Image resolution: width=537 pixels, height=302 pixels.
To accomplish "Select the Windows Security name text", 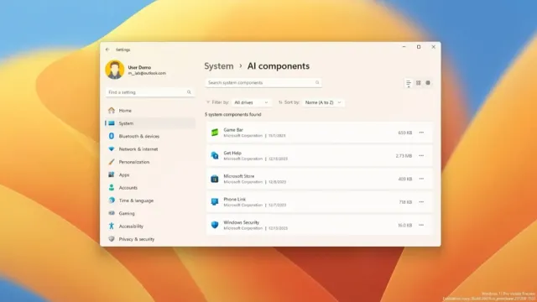I will click(242, 222).
